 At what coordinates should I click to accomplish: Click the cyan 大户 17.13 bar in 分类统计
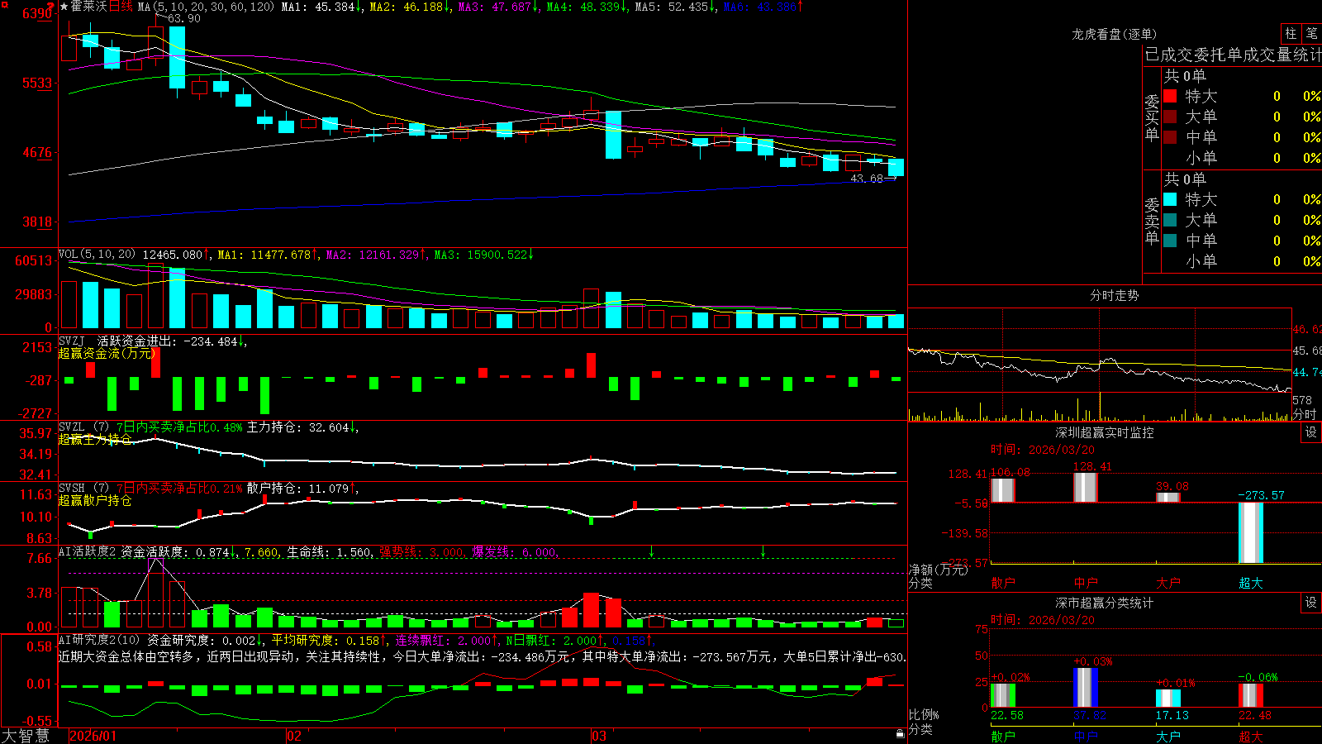click(x=1167, y=699)
